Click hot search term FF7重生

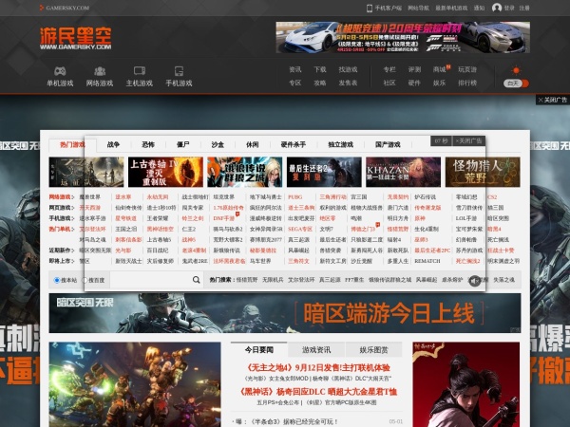(354, 280)
